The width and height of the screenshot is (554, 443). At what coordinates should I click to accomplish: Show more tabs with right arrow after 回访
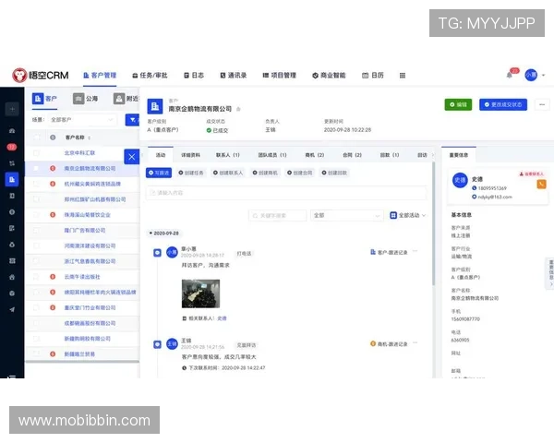[x=432, y=155]
